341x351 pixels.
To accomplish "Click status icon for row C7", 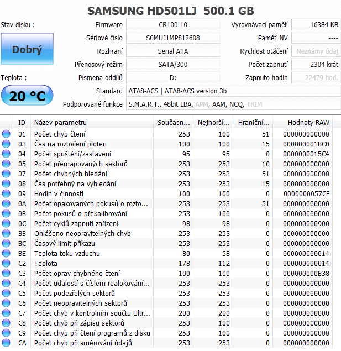I will pos(6,313).
